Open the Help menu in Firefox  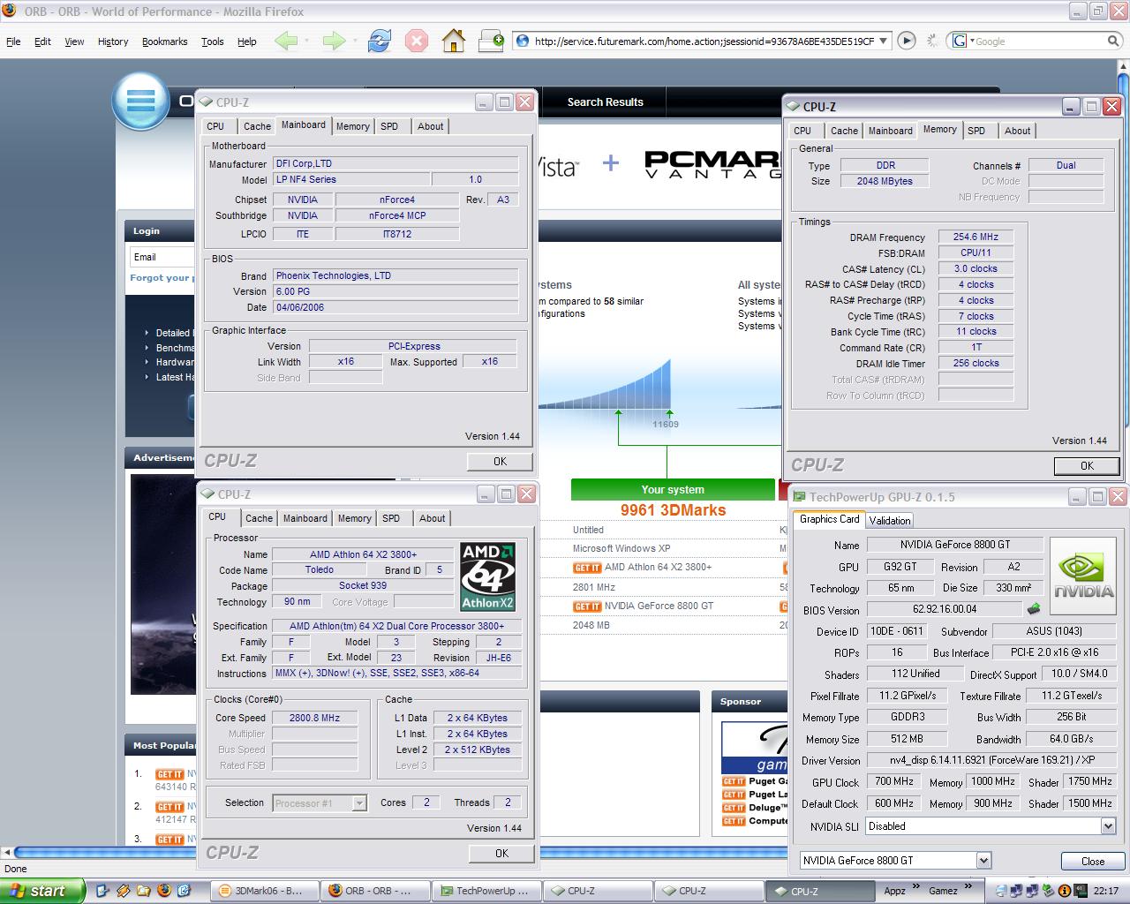click(247, 41)
